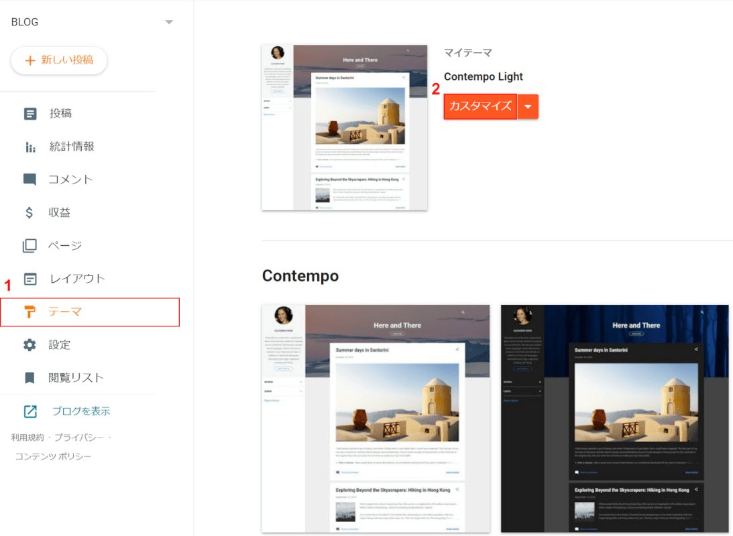This screenshot has width=733, height=536.
Task: Click the statistics (統計情報) bar chart icon
Action: (30, 147)
